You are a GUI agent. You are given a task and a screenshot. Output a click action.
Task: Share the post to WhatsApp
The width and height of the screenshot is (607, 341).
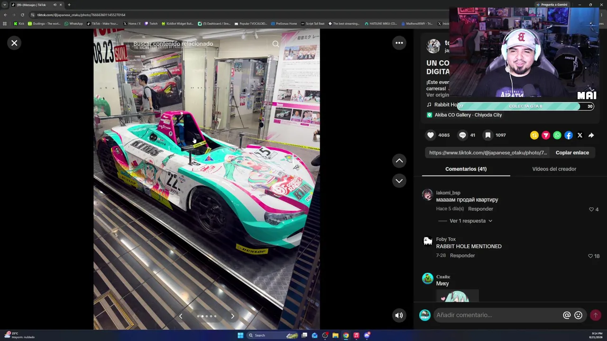point(557,135)
